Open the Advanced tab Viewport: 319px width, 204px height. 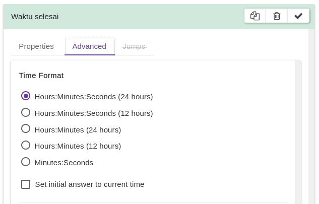point(89,46)
